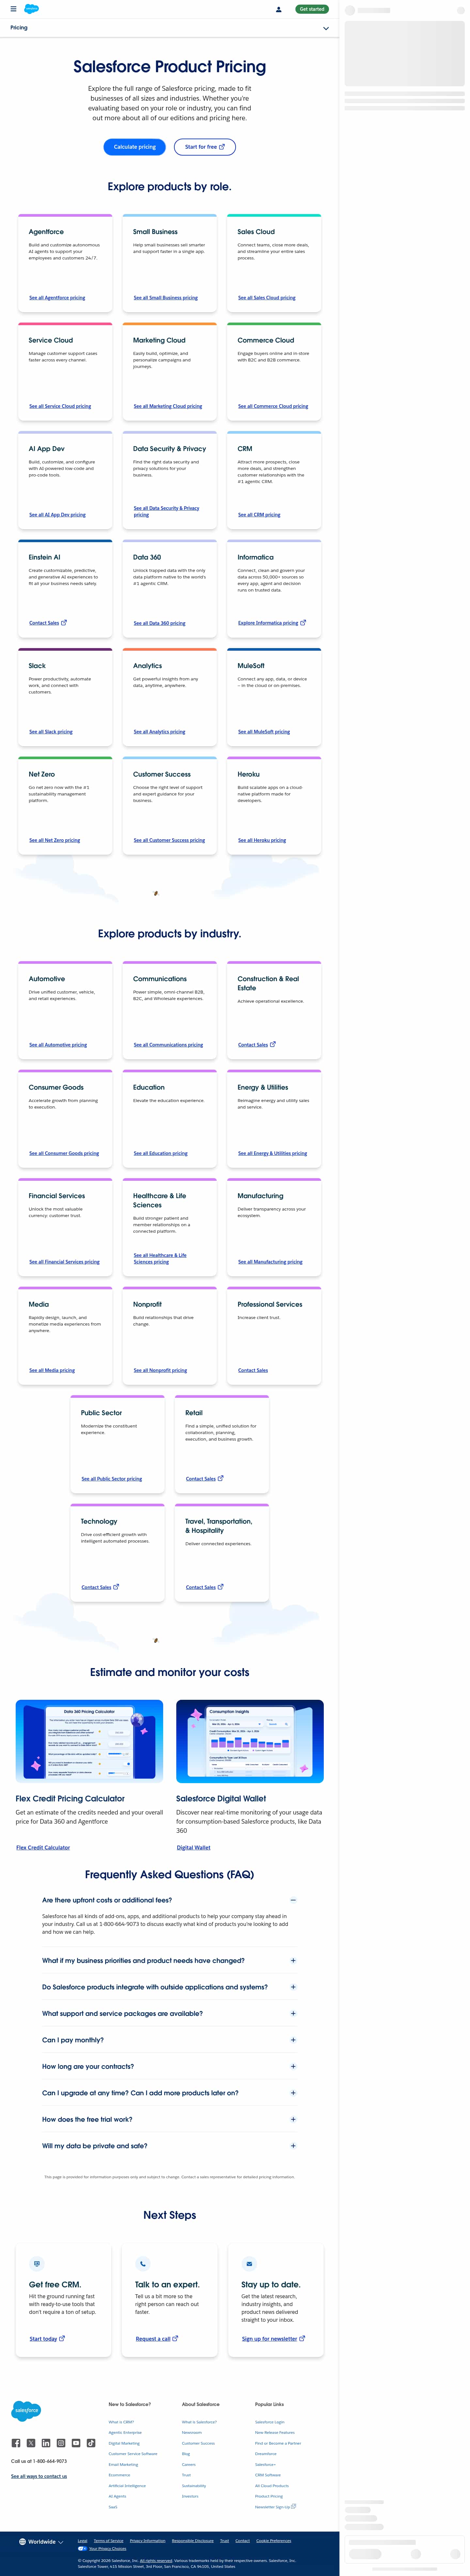Click the Request a call link
Viewport: 470px width, 2576px height.
point(157,2339)
